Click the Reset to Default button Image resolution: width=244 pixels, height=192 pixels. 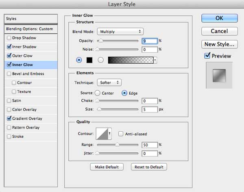[x=149, y=167]
